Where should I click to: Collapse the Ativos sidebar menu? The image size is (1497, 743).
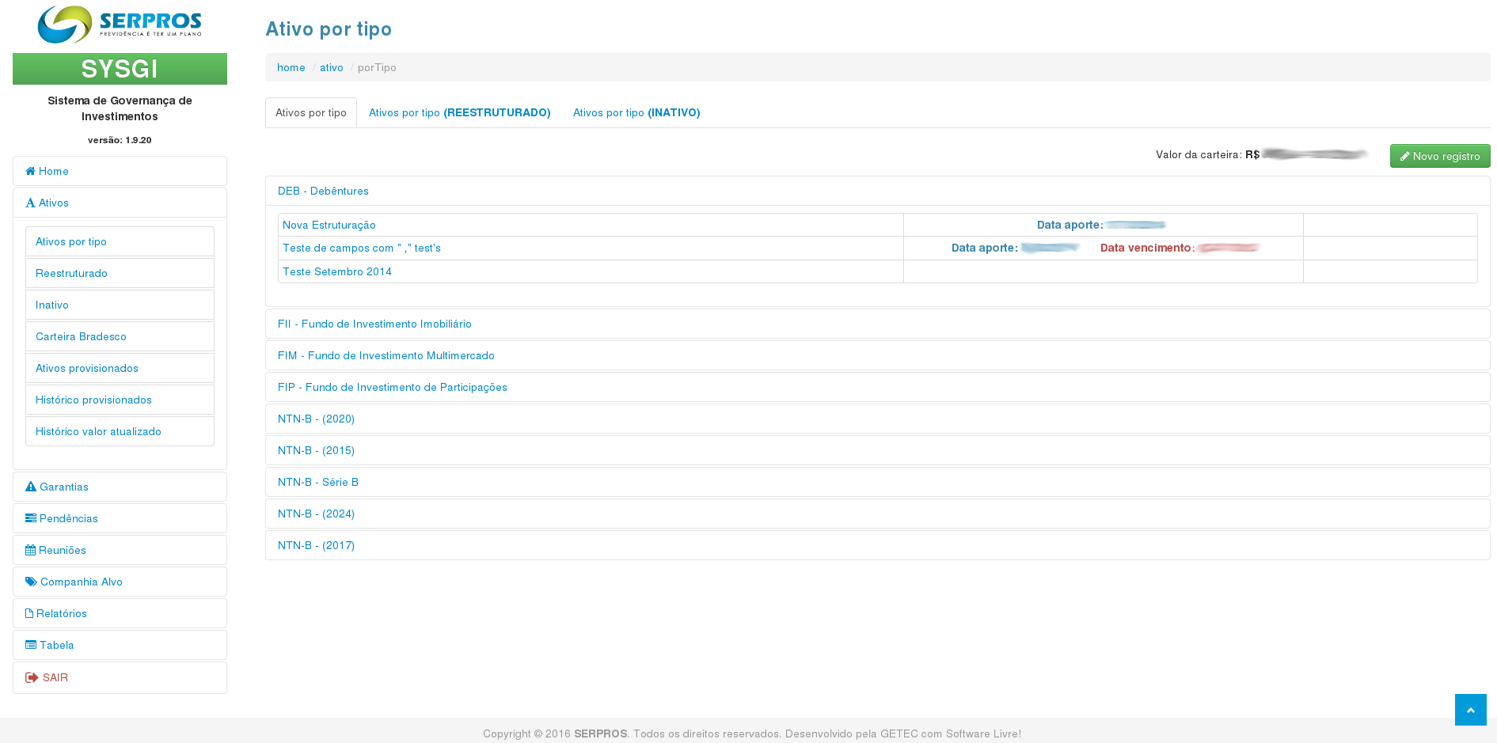coord(53,203)
